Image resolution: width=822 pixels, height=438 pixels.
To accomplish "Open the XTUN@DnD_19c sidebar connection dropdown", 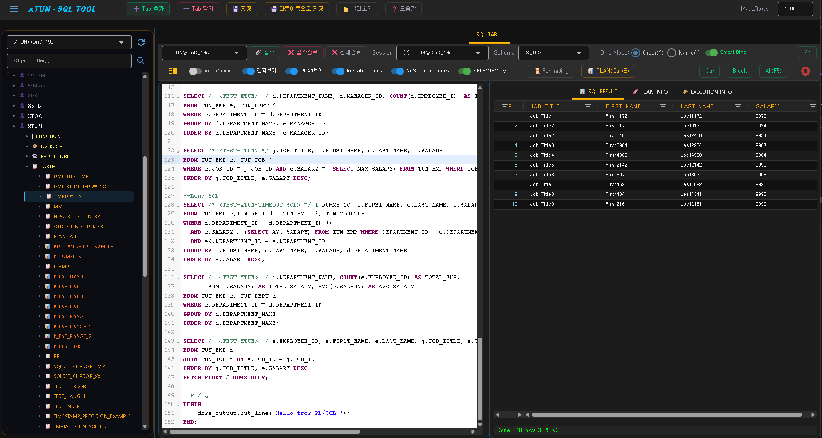I will click(69, 42).
